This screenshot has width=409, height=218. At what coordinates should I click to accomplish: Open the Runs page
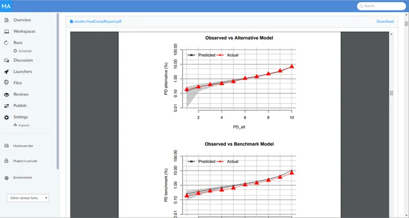(x=18, y=43)
